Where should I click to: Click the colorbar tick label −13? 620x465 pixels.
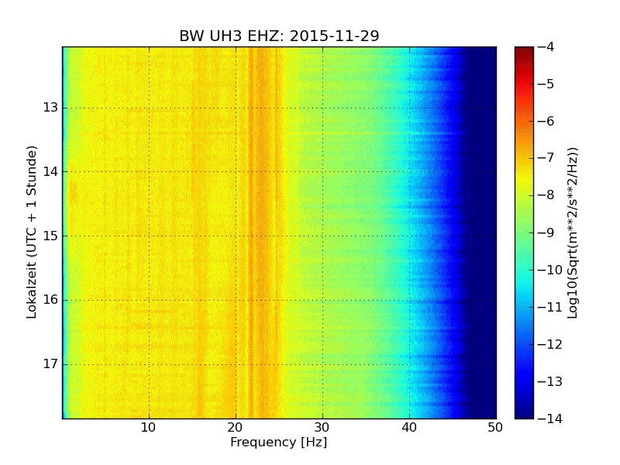pyautogui.click(x=550, y=381)
